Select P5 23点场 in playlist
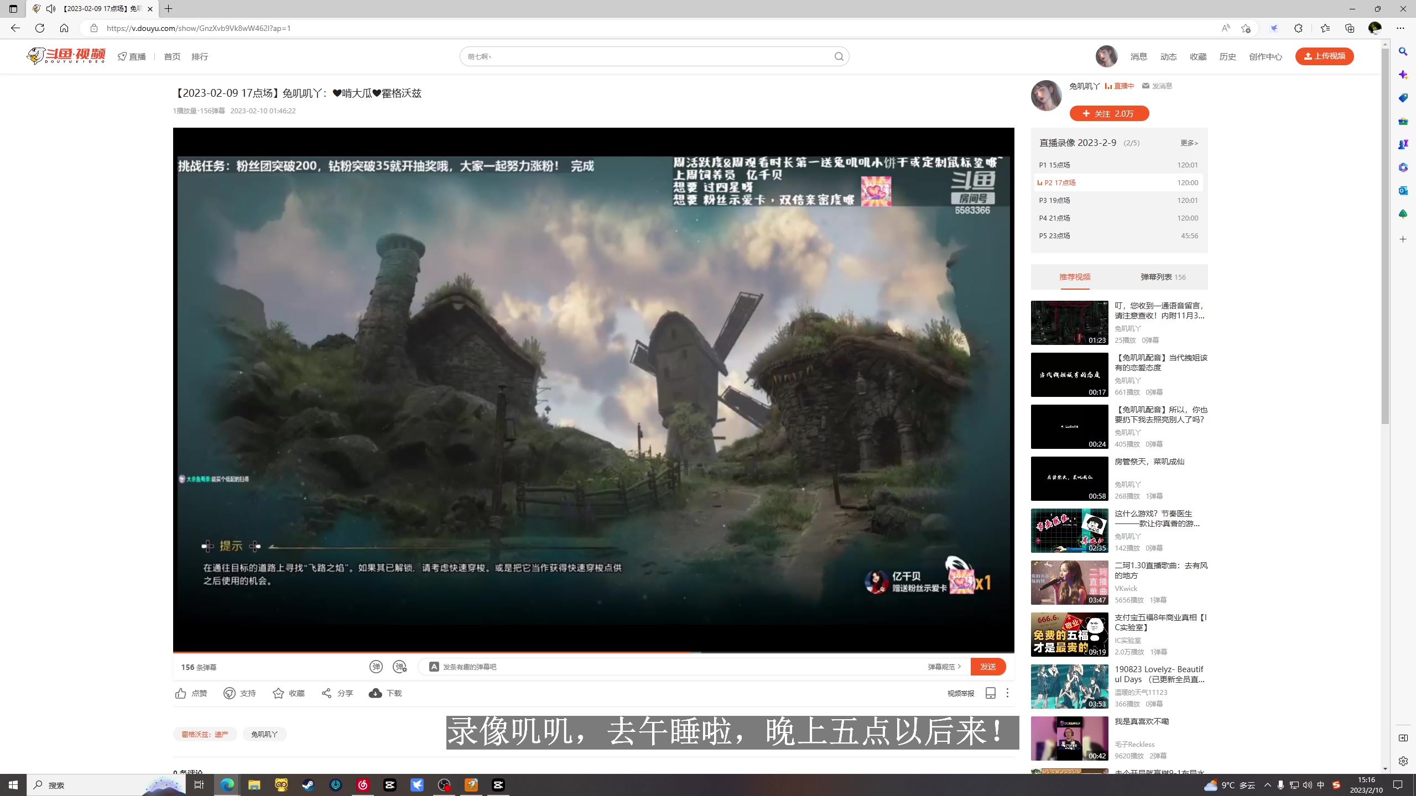Viewport: 1416px width, 796px height. (1118, 235)
